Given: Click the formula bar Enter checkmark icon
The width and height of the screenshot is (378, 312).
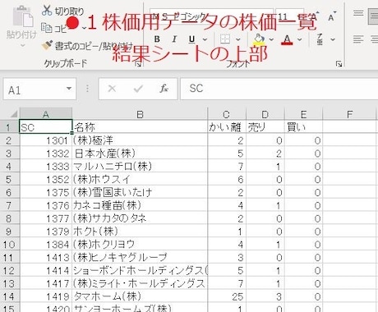Looking at the screenshot, I should (x=138, y=89).
